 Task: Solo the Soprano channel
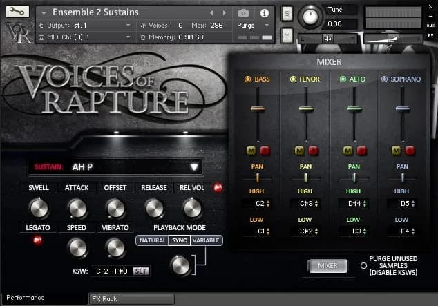(410, 151)
